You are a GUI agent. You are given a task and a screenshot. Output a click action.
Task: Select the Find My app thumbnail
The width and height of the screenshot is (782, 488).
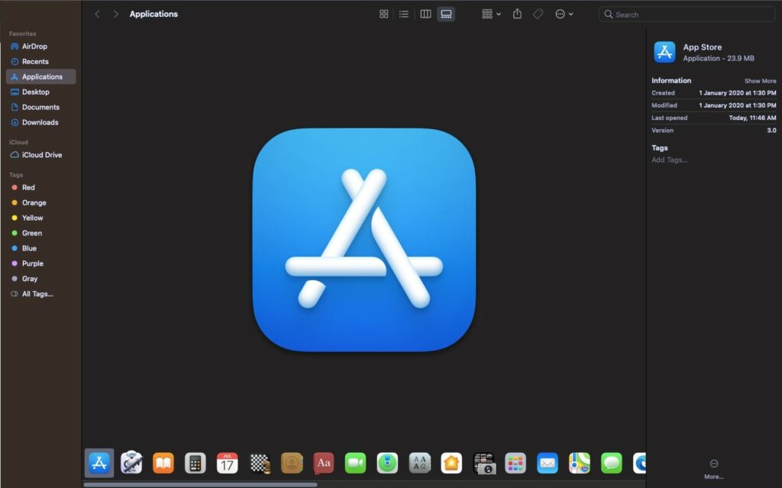387,463
